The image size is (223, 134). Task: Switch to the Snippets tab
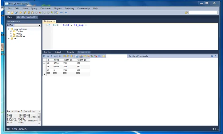(x=70, y=52)
